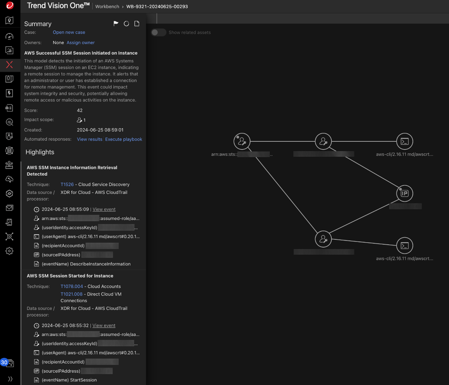Viewport: 449px width, 385px height.
Task: Click the document icon in Summary header
Action: tap(137, 24)
